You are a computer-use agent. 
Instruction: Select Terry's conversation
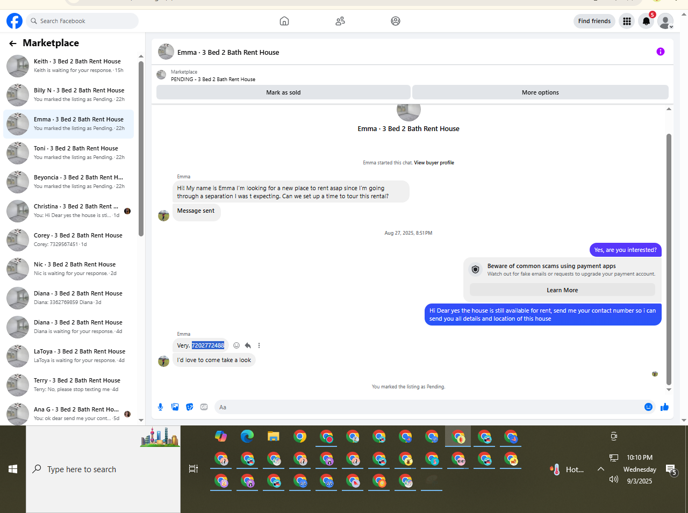pyautogui.click(x=69, y=385)
